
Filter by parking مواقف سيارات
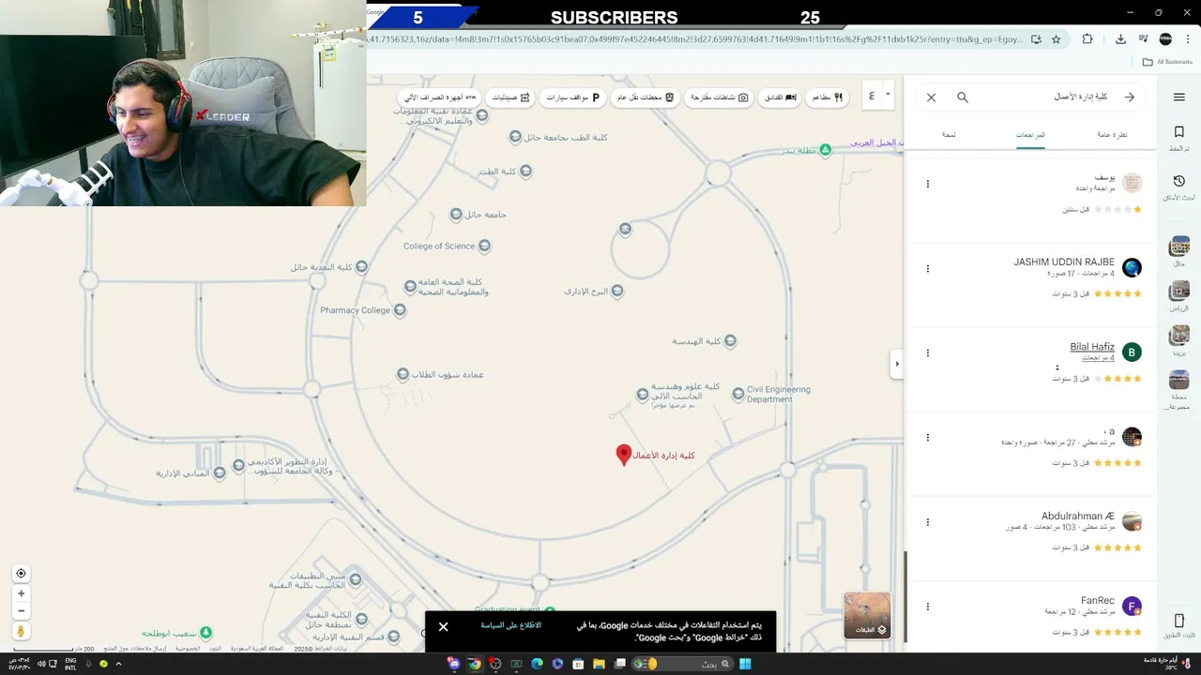click(x=572, y=97)
